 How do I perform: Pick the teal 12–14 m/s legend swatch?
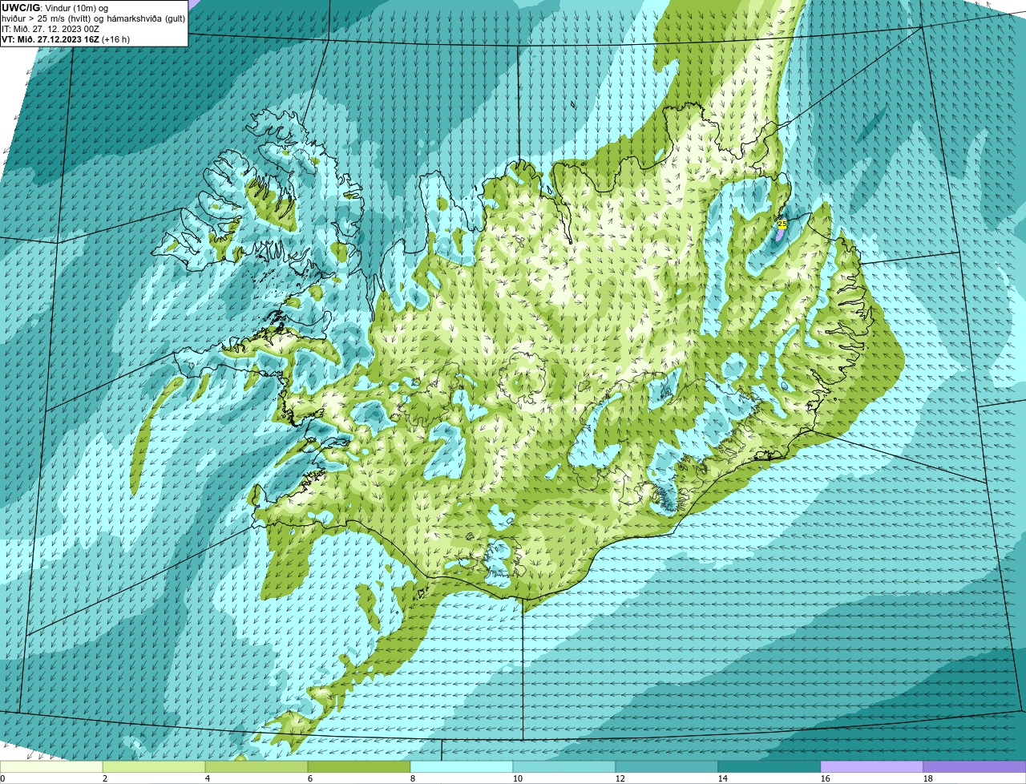667,767
